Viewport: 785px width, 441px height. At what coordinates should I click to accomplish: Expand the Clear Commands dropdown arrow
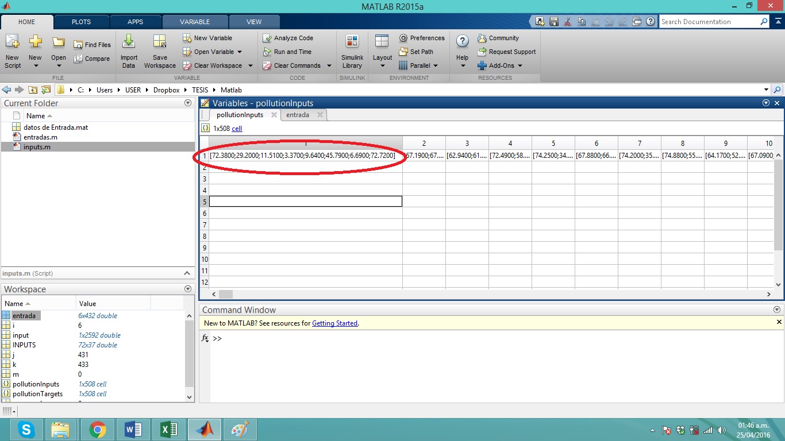click(x=329, y=65)
